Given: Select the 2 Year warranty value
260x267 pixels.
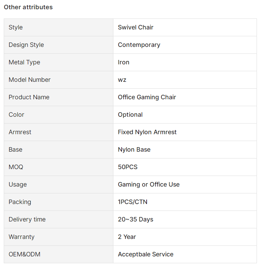Looking at the screenshot, I should point(127,237).
